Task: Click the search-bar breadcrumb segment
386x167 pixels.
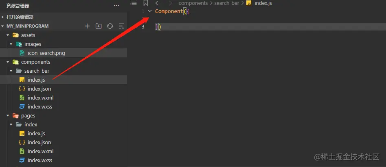Action: tap(226, 3)
